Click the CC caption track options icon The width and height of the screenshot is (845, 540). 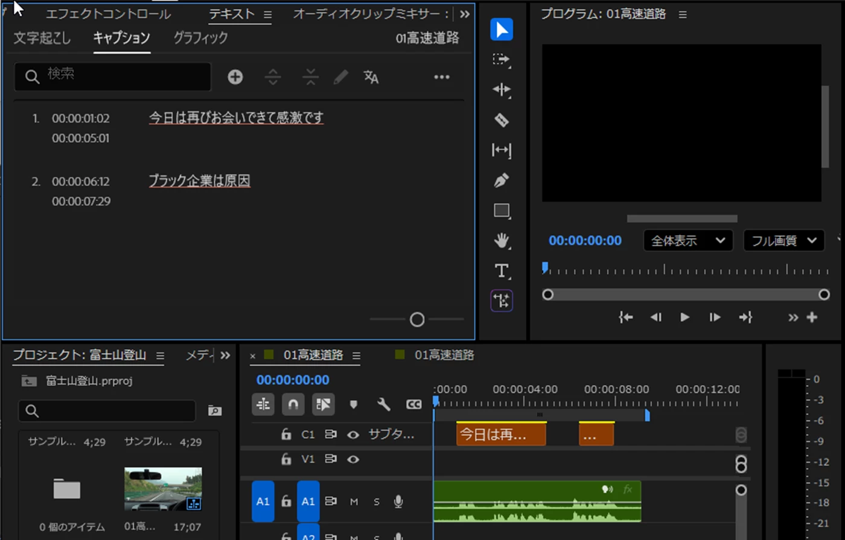[413, 404]
